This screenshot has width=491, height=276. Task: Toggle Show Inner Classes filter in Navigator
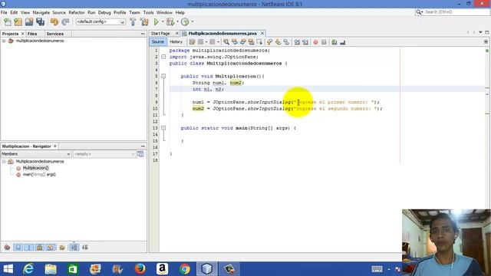51,248
